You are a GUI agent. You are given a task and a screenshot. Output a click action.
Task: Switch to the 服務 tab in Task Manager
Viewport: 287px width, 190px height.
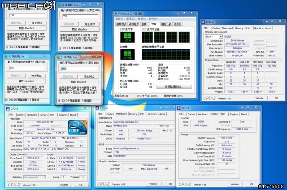click(144, 24)
